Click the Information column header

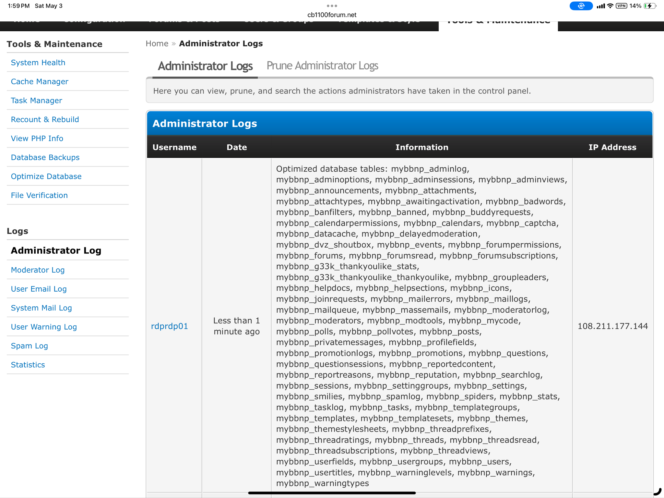422,147
